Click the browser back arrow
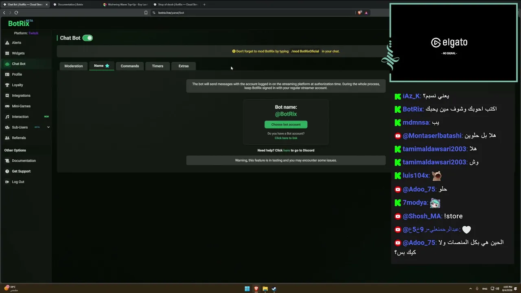Screen dimensions: 521x293 4,13
